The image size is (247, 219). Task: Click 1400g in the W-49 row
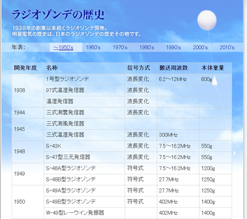[208, 213]
